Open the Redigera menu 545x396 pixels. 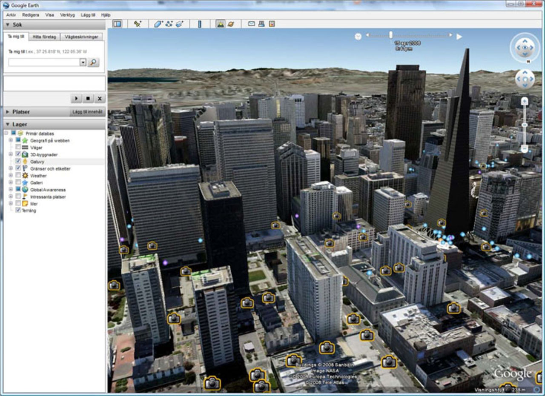(30, 14)
